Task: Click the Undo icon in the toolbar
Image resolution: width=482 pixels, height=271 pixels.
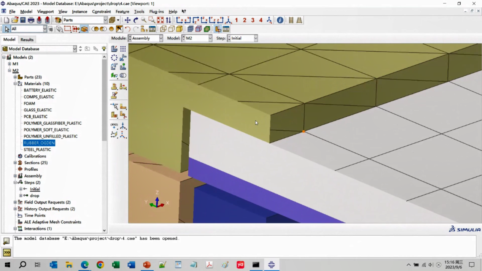Action: pyautogui.click(x=127, y=29)
